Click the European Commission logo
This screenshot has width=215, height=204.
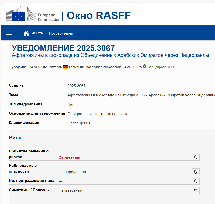click(x=33, y=14)
